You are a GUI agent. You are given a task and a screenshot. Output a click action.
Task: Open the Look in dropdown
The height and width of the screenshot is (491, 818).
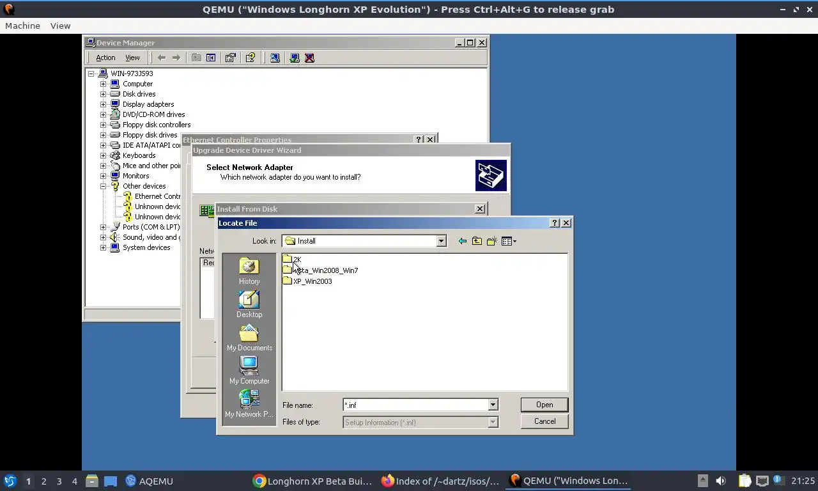[441, 241]
